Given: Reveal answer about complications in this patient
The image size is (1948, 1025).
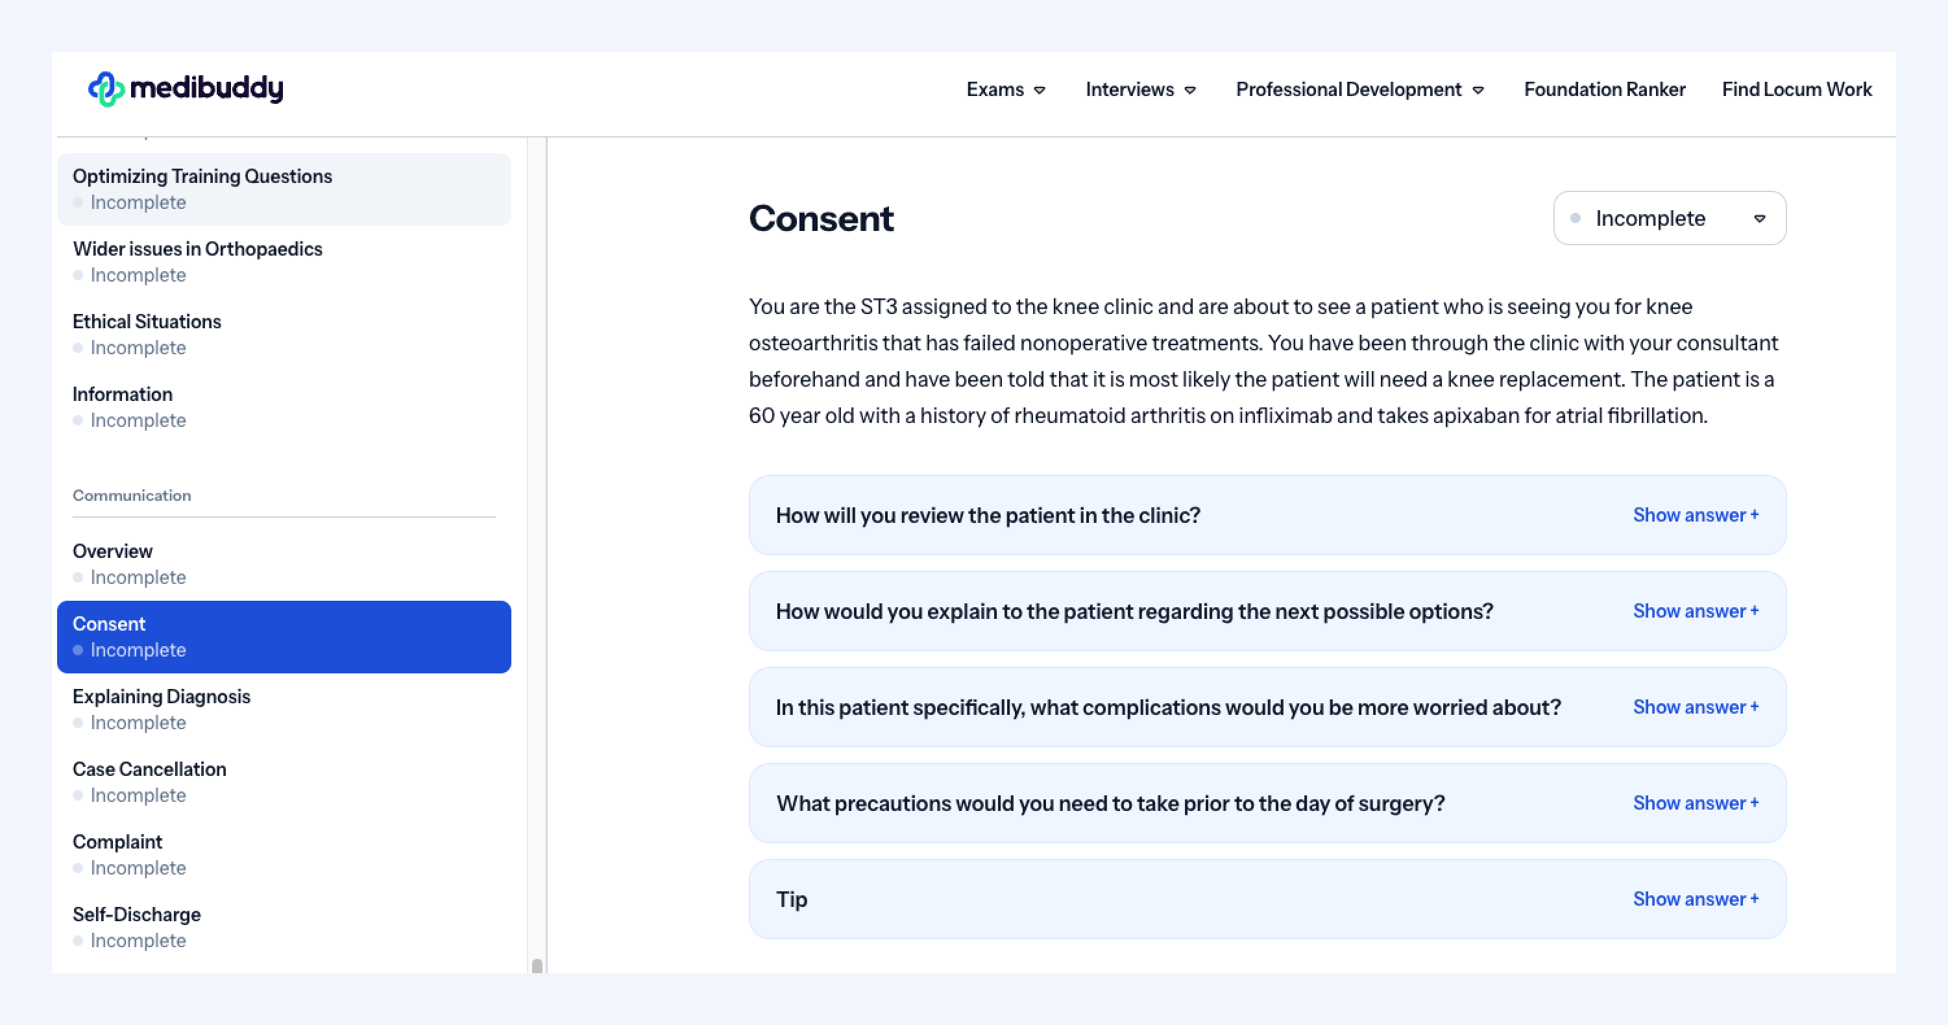Looking at the screenshot, I should click(x=1696, y=708).
